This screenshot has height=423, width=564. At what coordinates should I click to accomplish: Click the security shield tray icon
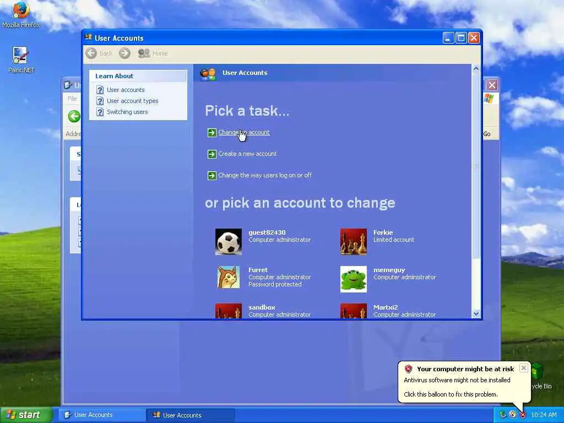pos(523,415)
